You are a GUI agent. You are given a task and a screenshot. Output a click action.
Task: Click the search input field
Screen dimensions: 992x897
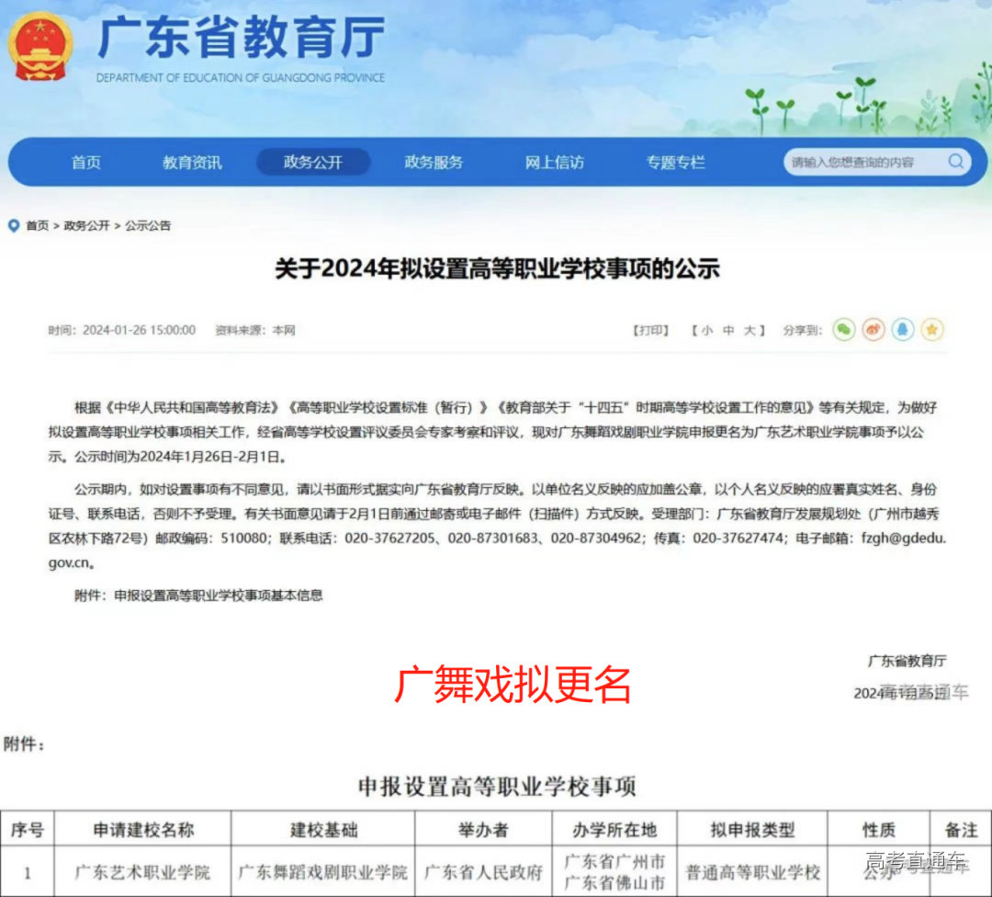coord(863,162)
